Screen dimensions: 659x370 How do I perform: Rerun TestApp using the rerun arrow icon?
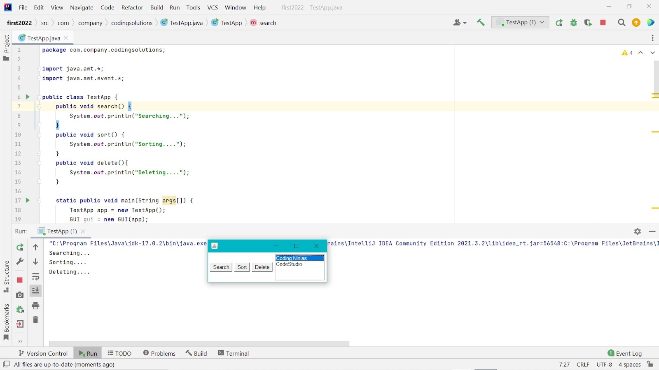(x=559, y=23)
